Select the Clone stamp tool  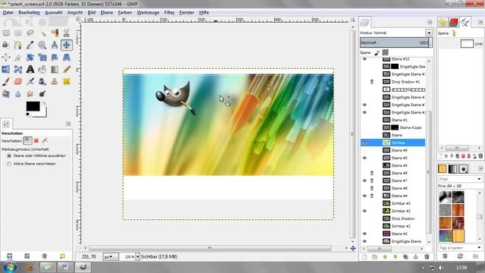click(55, 81)
